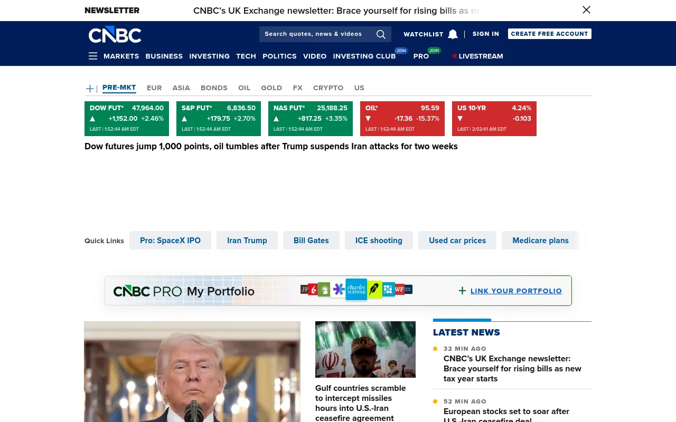The width and height of the screenshot is (676, 422).
Task: Click the quotes search input field
Action: 314,34
